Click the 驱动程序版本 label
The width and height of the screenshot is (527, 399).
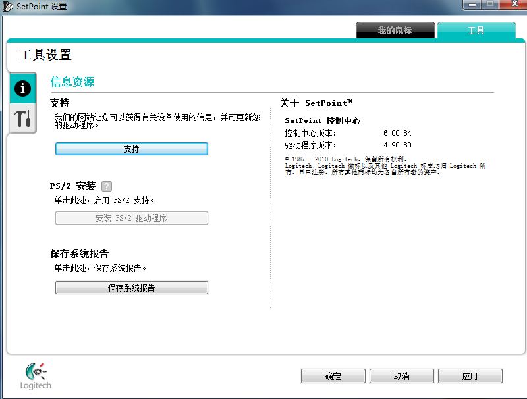[310, 145]
